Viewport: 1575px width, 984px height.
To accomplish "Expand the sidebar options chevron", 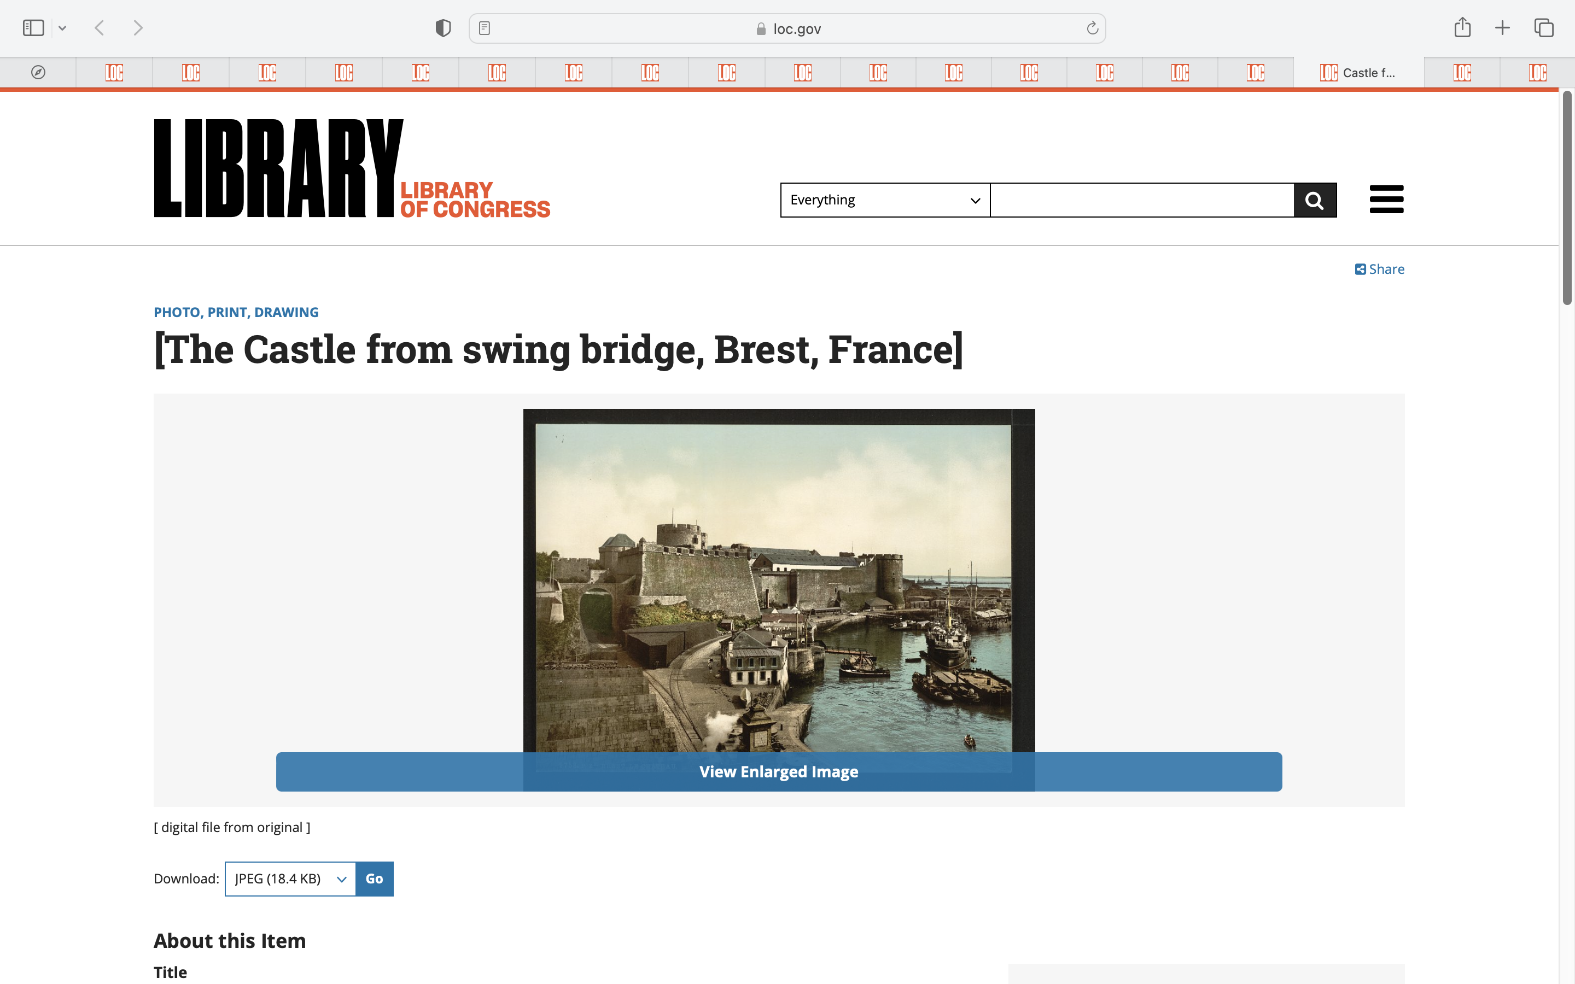I will tap(62, 28).
